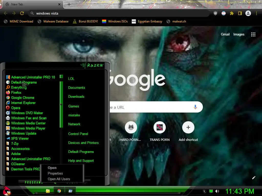Go forward using the browser forward arrow
262x196 pixels.
pyautogui.click(x=14, y=13)
